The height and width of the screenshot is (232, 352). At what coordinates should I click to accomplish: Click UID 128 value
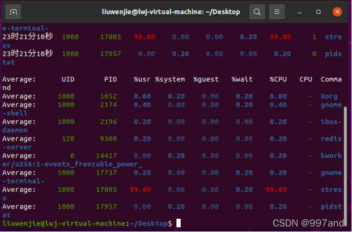[x=68, y=139]
